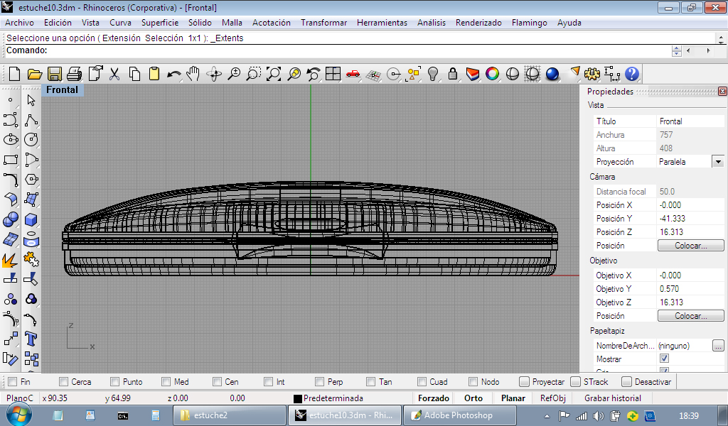Enable the Fin object snap checkbox
The image size is (728, 426).
pyautogui.click(x=11, y=382)
